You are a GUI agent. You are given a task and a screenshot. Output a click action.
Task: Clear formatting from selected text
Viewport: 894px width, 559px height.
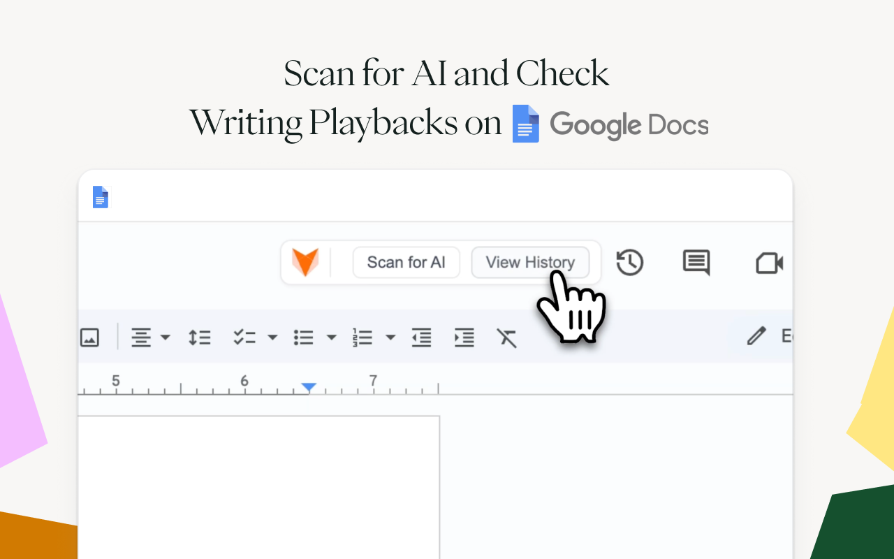coord(506,337)
